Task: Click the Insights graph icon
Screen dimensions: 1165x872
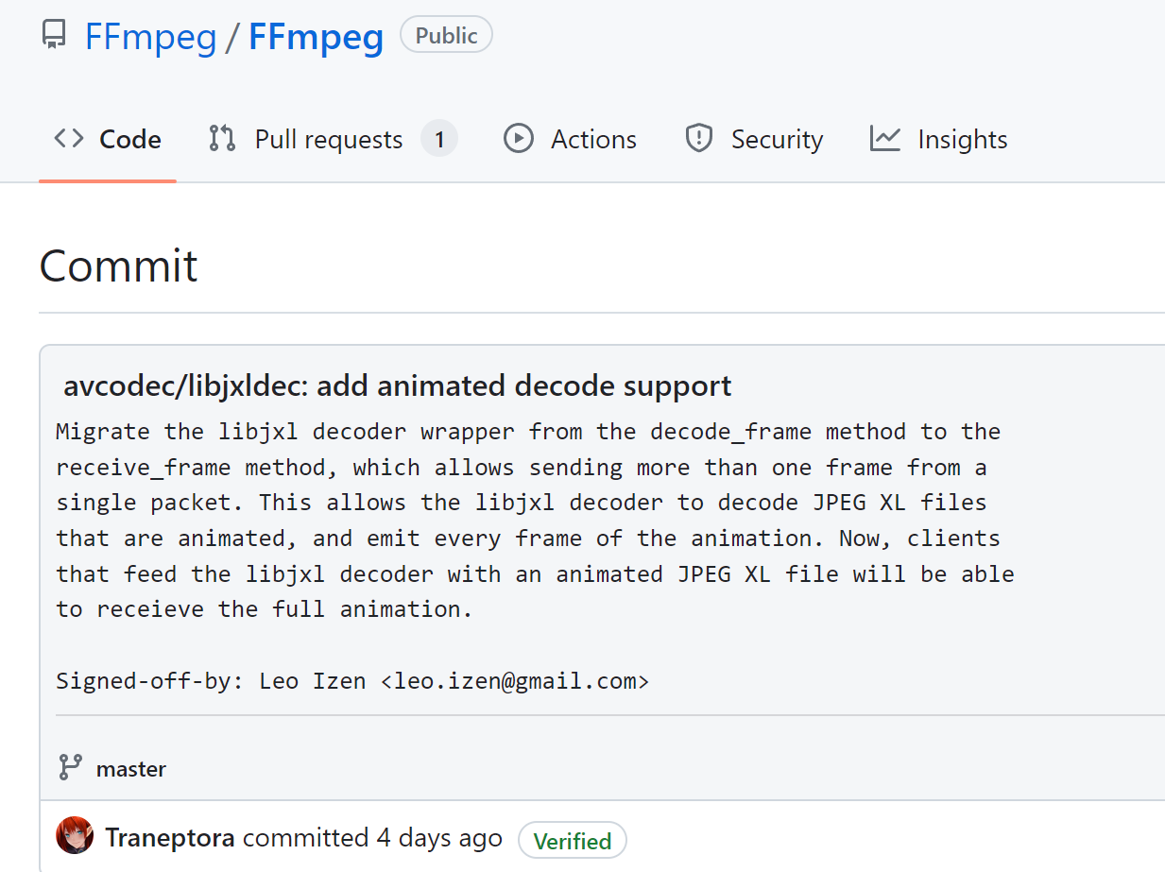Action: (x=884, y=138)
